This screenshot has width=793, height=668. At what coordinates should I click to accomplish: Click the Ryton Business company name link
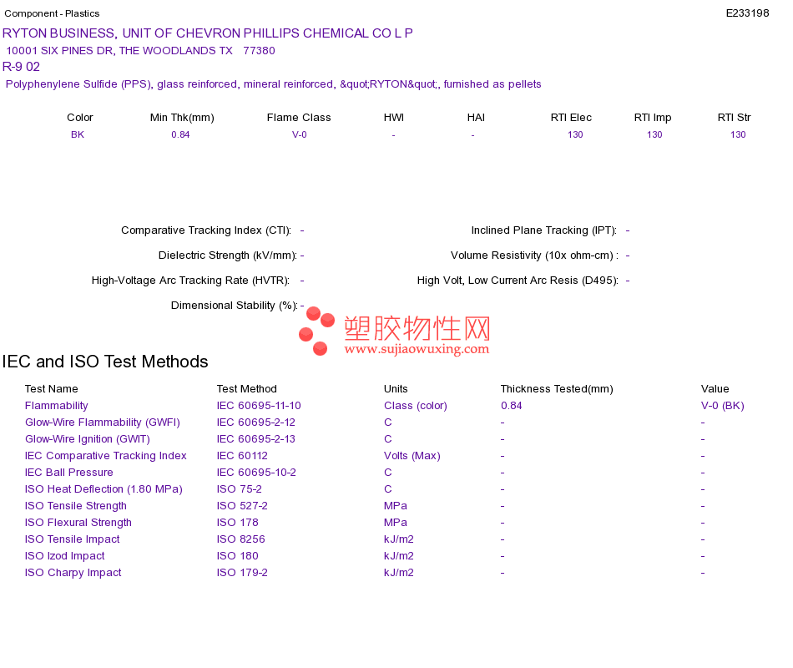(x=207, y=33)
